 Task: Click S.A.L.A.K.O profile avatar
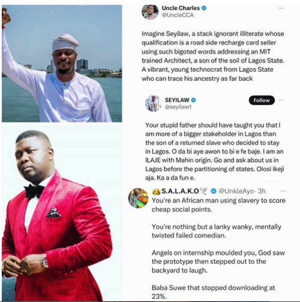139,198
